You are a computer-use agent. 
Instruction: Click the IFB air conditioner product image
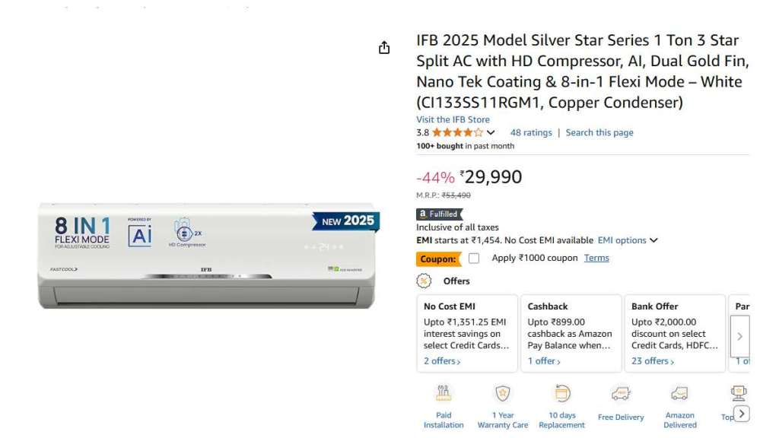(208, 255)
